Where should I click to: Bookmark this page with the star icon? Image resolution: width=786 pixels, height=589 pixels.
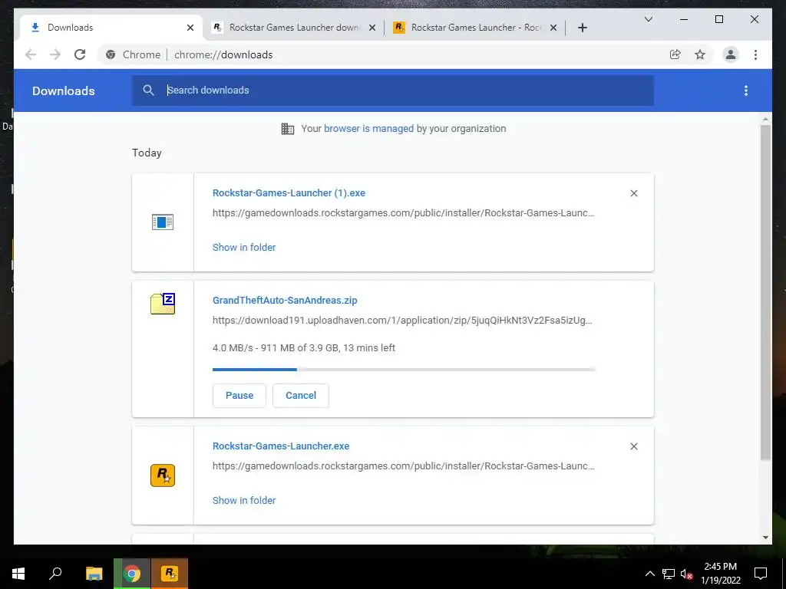point(700,54)
